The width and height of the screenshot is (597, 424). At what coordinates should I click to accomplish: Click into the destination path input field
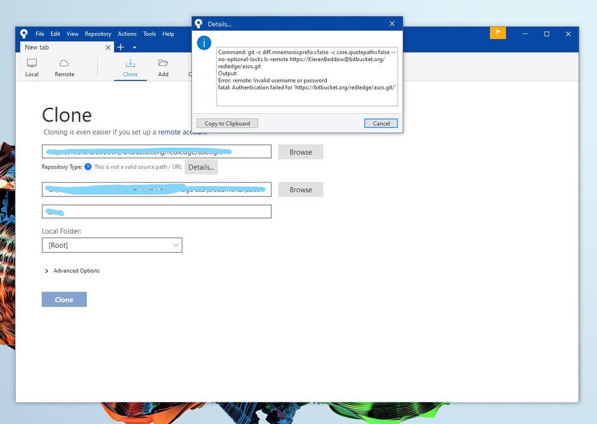[157, 189]
